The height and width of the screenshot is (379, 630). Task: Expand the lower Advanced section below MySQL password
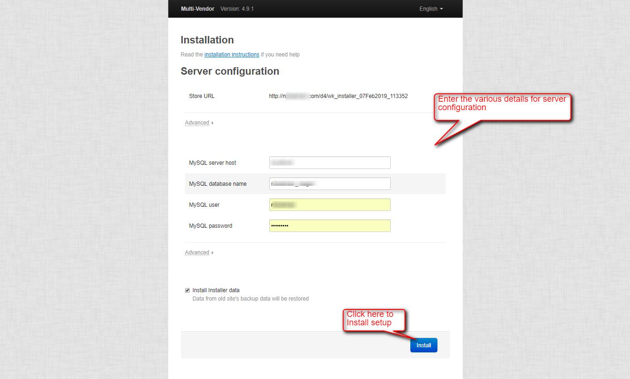(197, 252)
